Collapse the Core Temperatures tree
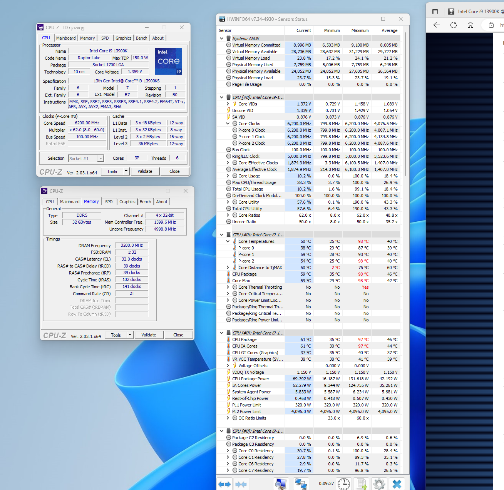Image resolution: width=504 pixels, height=490 pixels. click(x=228, y=241)
